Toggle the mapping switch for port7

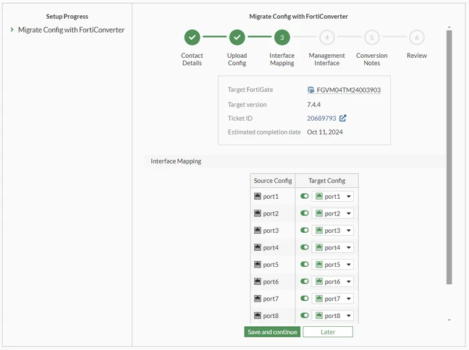[305, 298]
